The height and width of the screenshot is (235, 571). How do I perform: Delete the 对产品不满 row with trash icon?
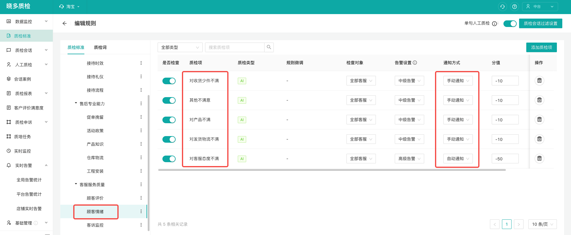pyautogui.click(x=539, y=120)
